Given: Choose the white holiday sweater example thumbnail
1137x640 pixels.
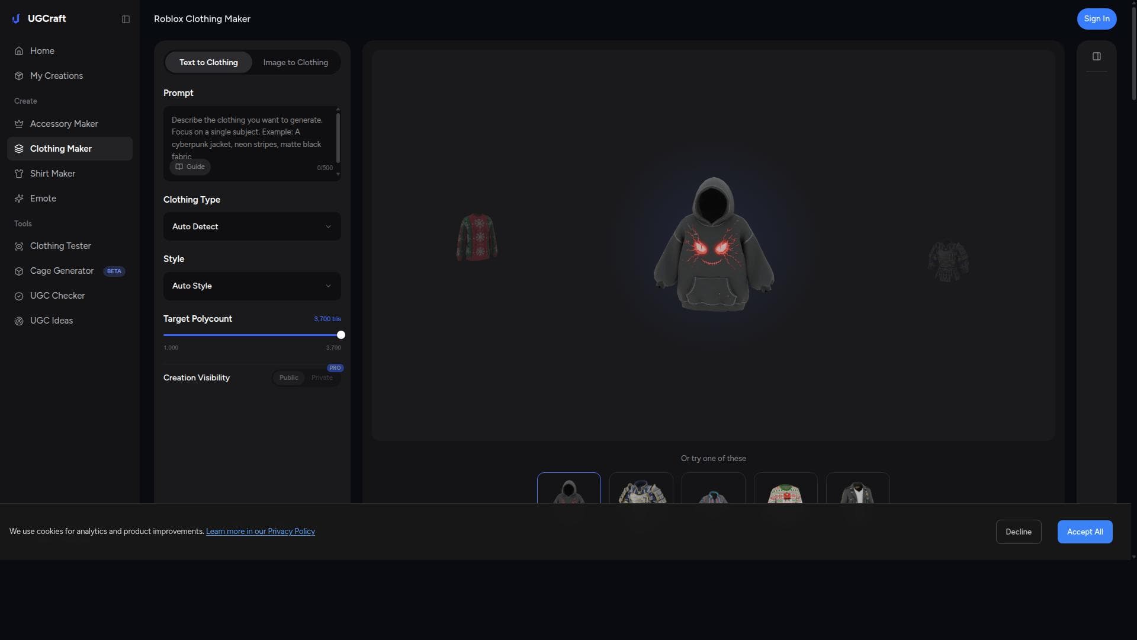Looking at the screenshot, I should point(786,488).
